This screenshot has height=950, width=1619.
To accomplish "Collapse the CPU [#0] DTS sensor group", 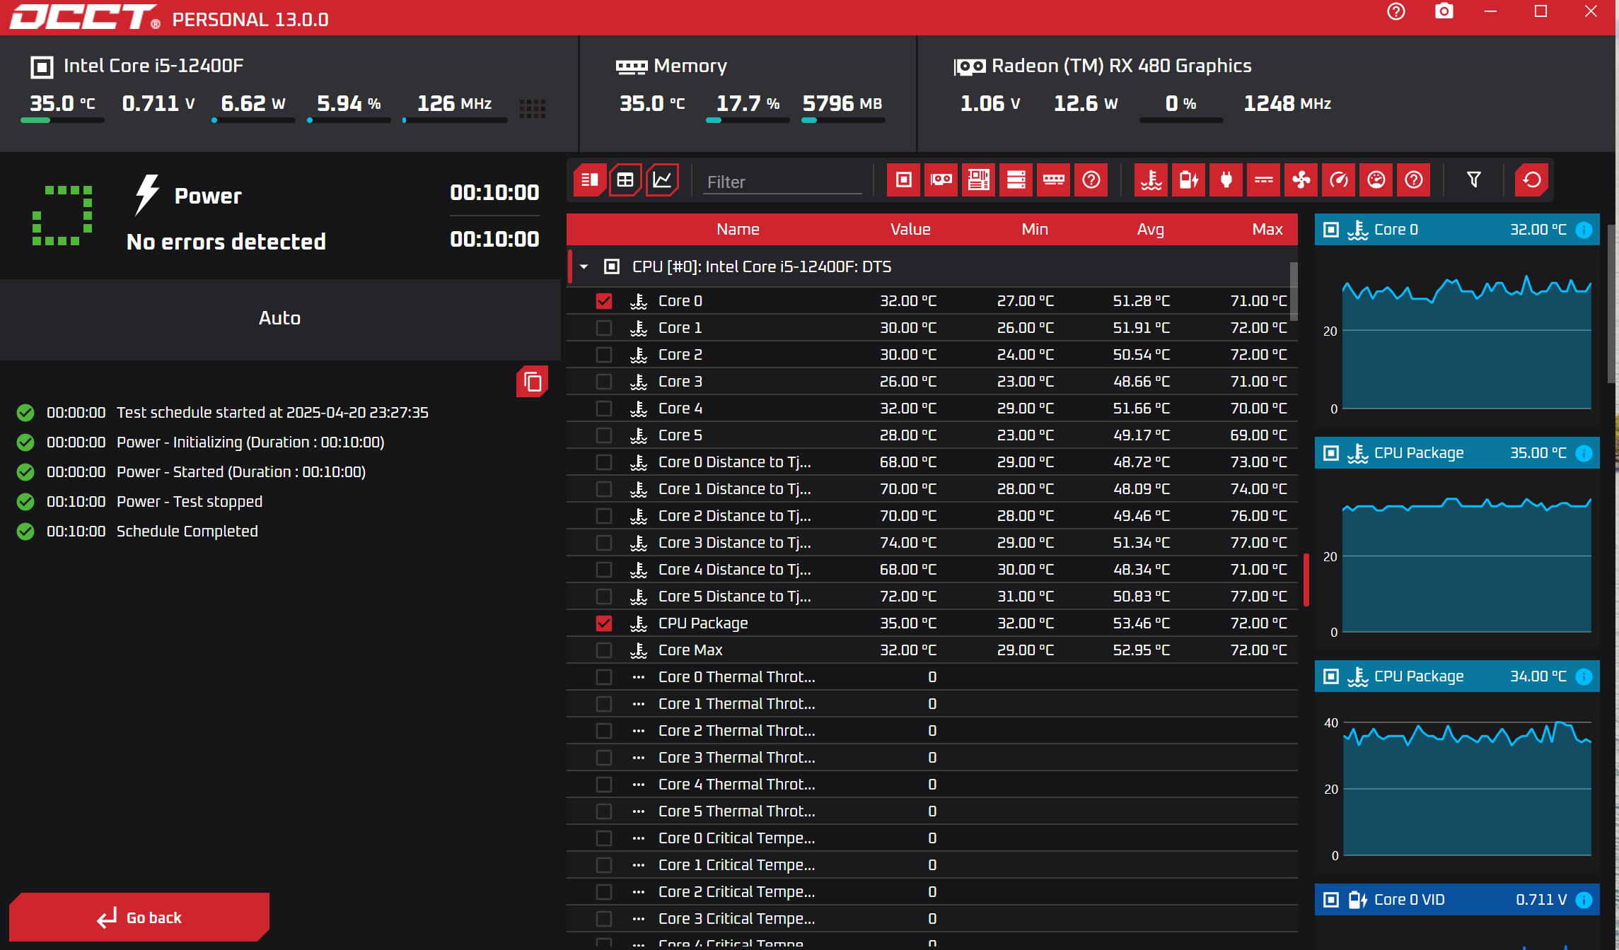I will click(x=584, y=266).
